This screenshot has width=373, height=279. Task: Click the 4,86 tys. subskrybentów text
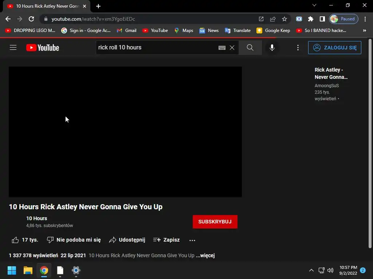(50, 226)
